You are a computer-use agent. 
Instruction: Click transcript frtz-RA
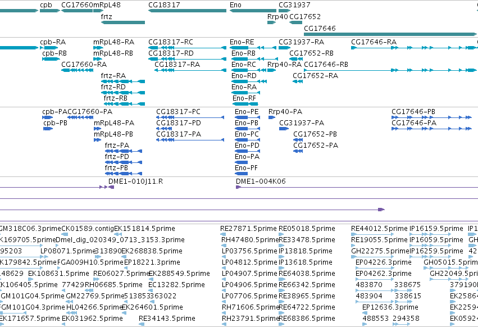[123, 81]
